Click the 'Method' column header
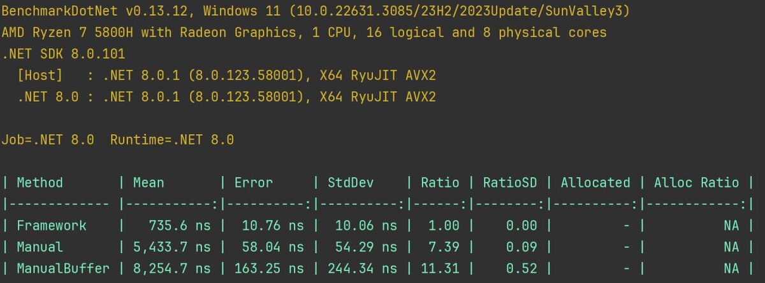The width and height of the screenshot is (765, 283). point(40,183)
